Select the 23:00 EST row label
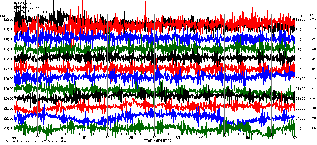The width and height of the screenshot is (317, 145). (x=8, y=128)
